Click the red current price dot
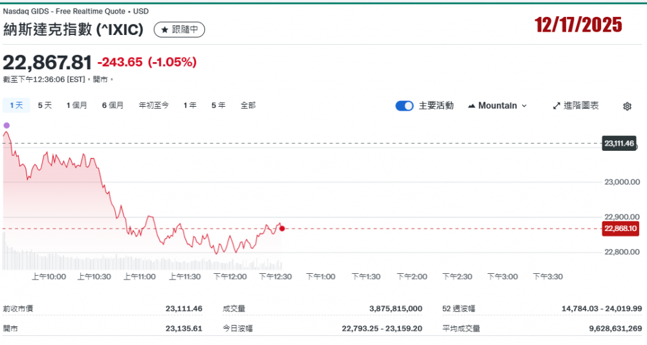This screenshot has height=345, width=647. click(282, 228)
